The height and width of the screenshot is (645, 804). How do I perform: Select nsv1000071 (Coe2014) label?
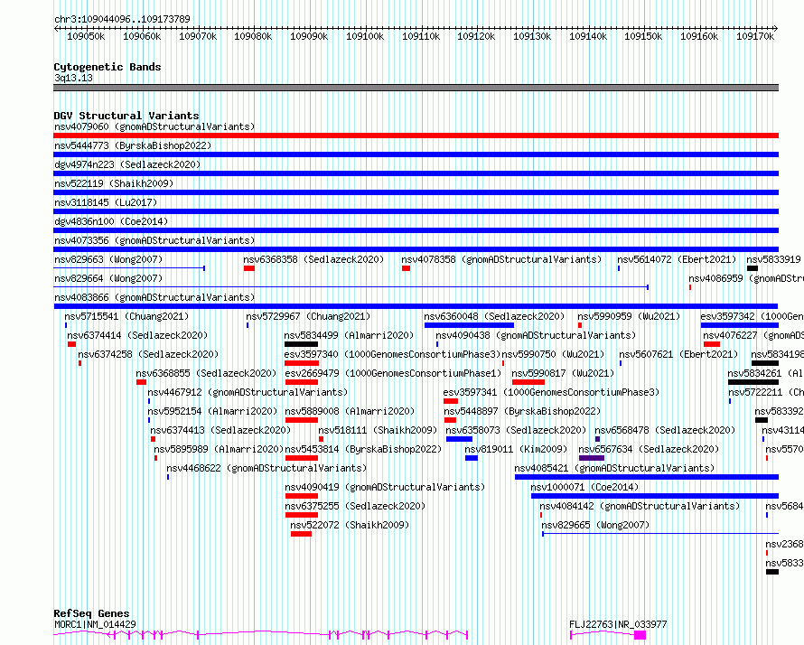584,487
